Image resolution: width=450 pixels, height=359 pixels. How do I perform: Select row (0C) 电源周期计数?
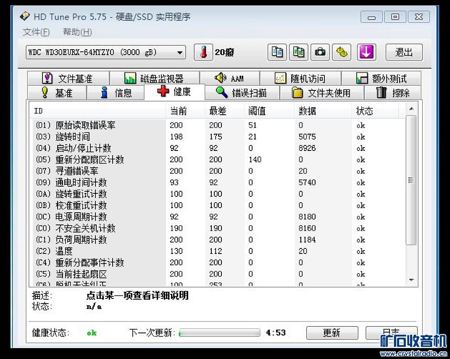tap(218, 217)
